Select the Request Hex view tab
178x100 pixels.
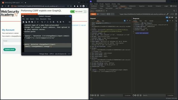click(x=103, y=21)
